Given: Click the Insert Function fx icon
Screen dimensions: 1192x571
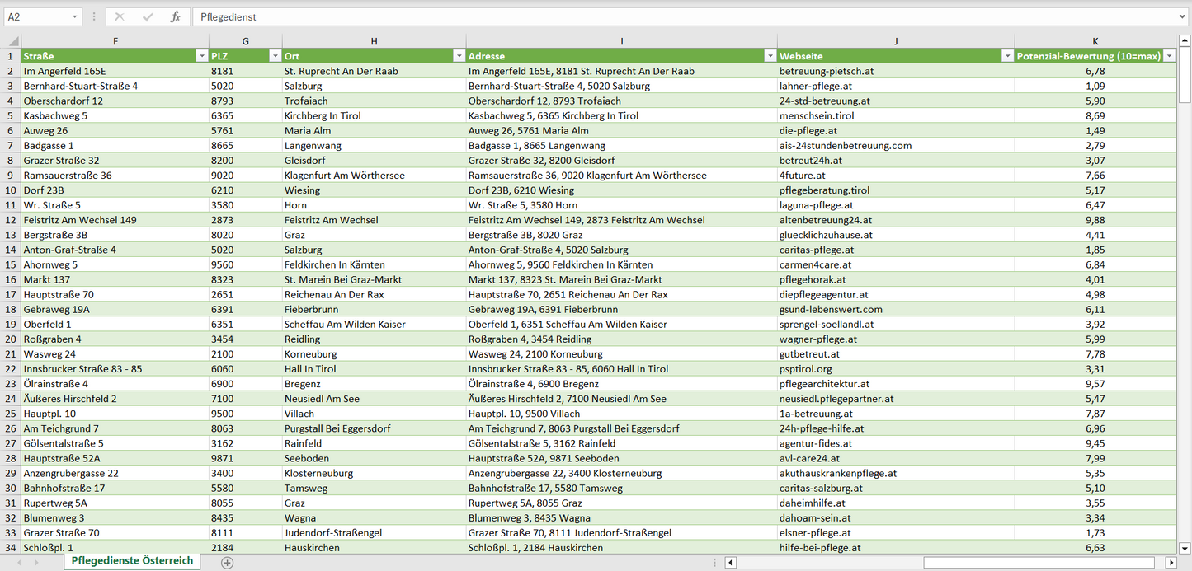Looking at the screenshot, I should (x=175, y=16).
